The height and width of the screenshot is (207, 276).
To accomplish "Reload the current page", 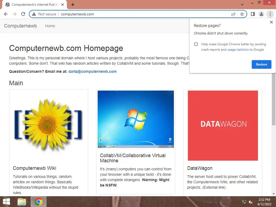I will (23, 14).
